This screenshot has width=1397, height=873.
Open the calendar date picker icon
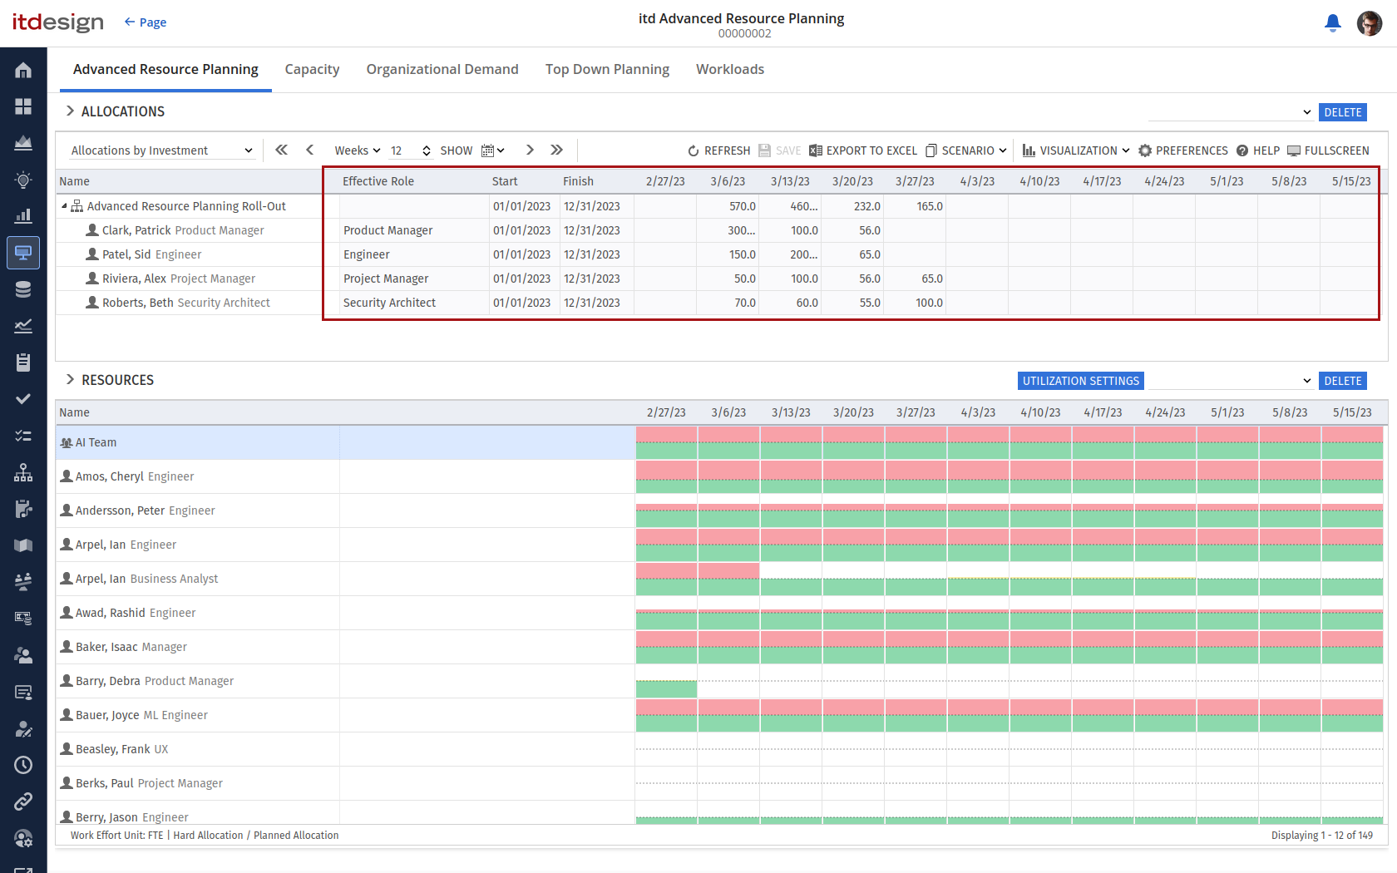492,150
